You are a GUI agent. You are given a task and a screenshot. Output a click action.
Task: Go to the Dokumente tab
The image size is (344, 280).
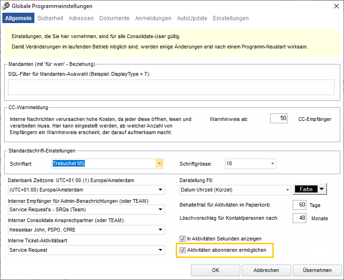click(114, 18)
